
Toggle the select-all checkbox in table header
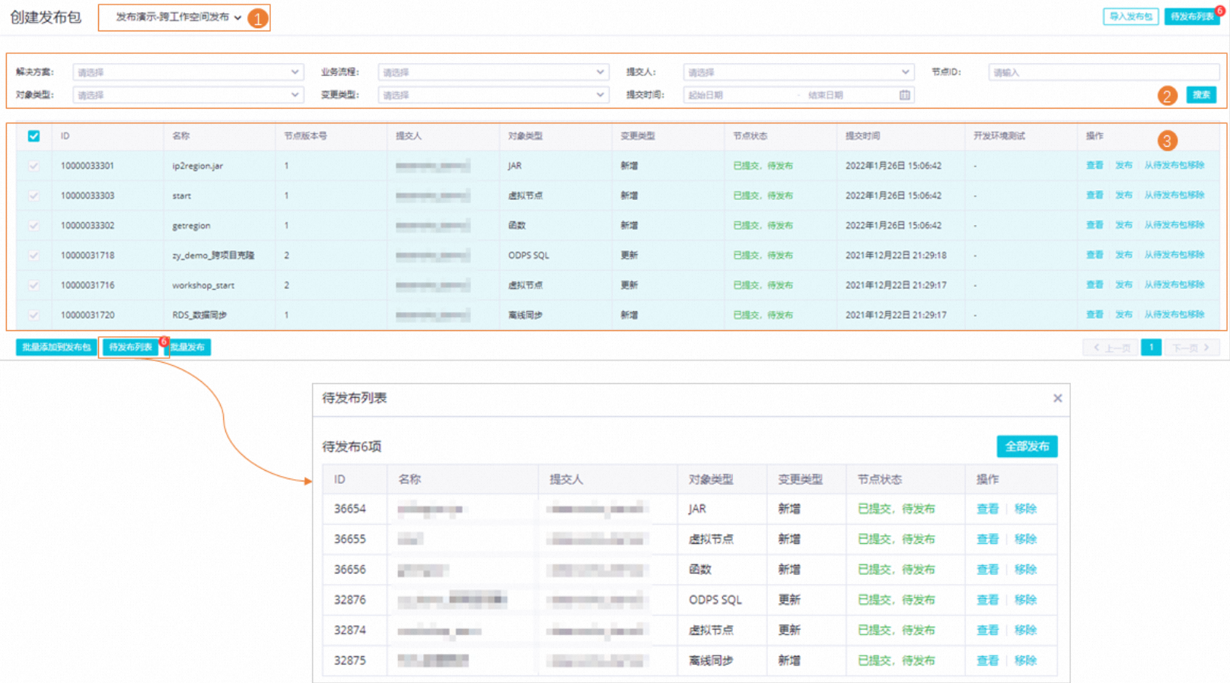33,136
